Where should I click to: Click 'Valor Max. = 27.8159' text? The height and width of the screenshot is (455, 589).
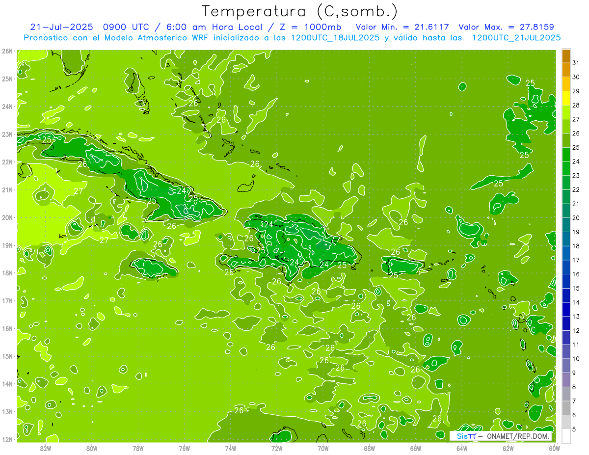507,27
